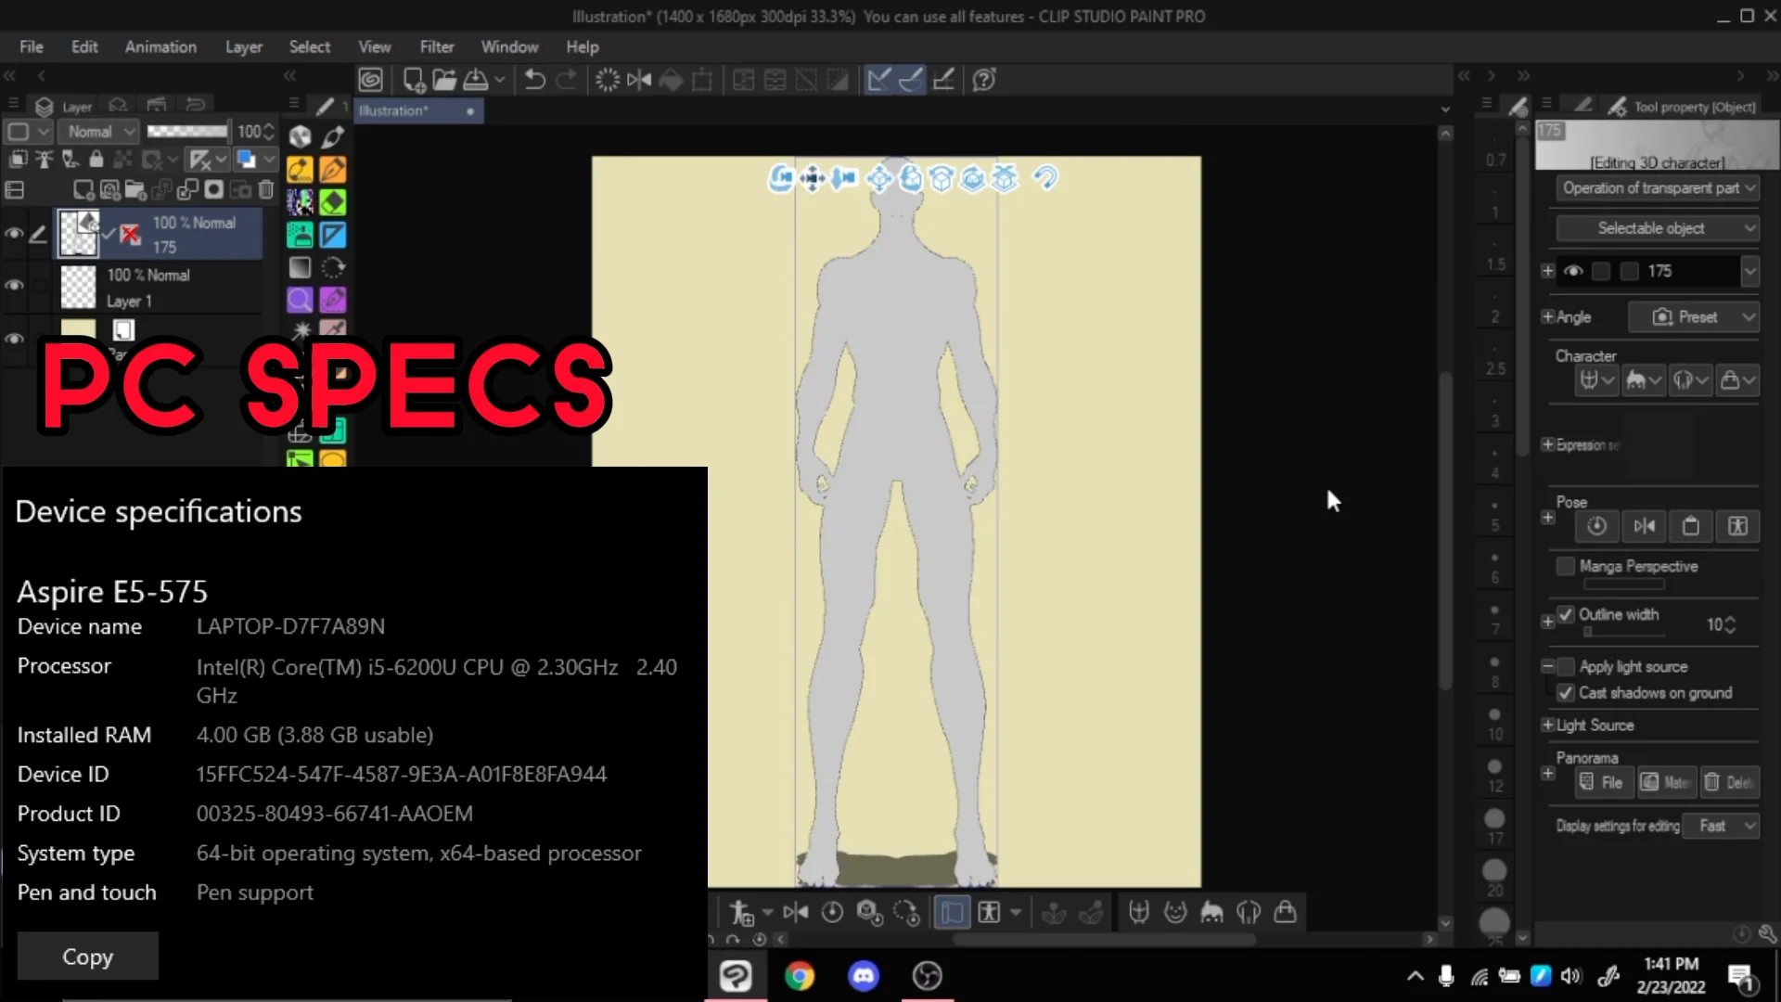The height and width of the screenshot is (1002, 1781).
Task: Select the Gradient tool
Action: 299,268
